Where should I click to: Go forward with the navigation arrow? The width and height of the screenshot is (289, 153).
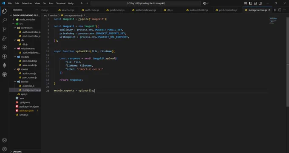[87, 3]
